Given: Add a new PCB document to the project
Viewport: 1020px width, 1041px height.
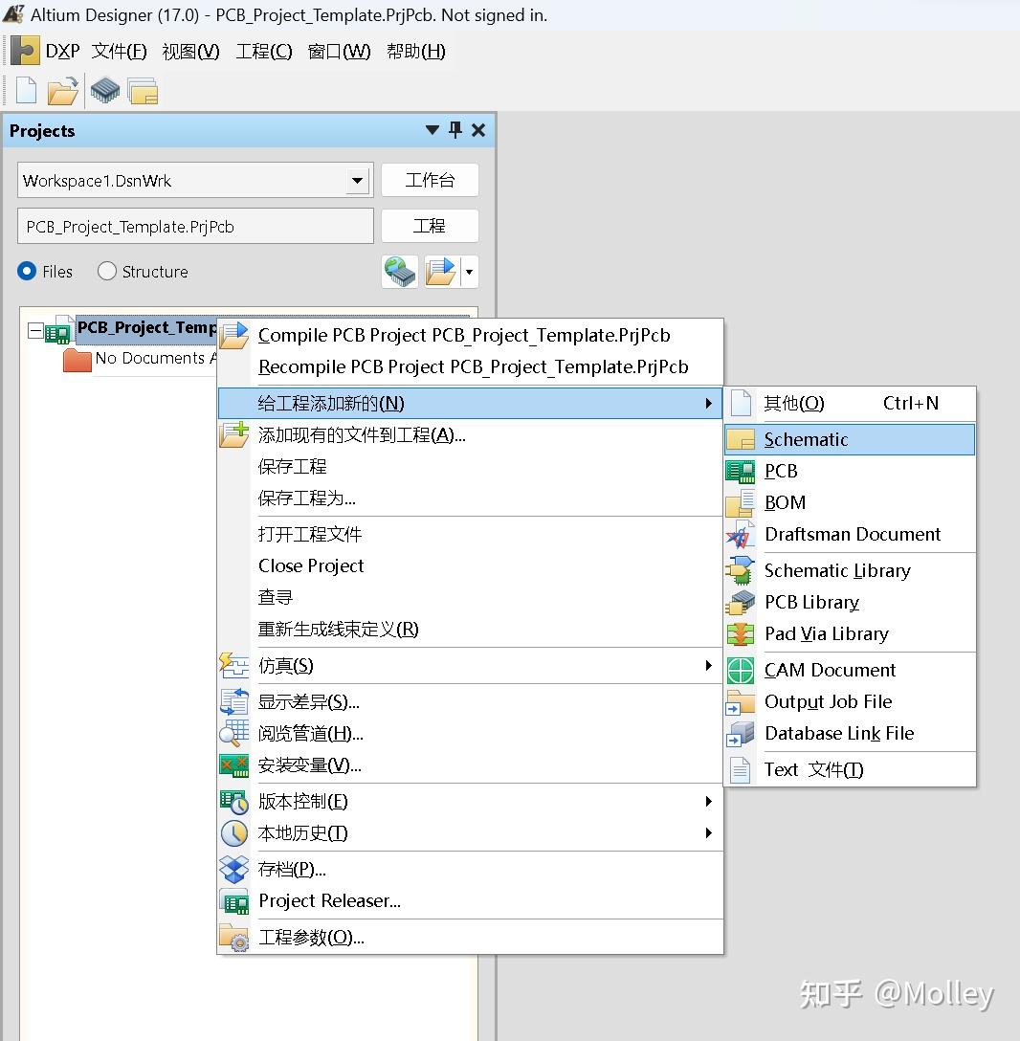Looking at the screenshot, I should pyautogui.click(x=781, y=471).
